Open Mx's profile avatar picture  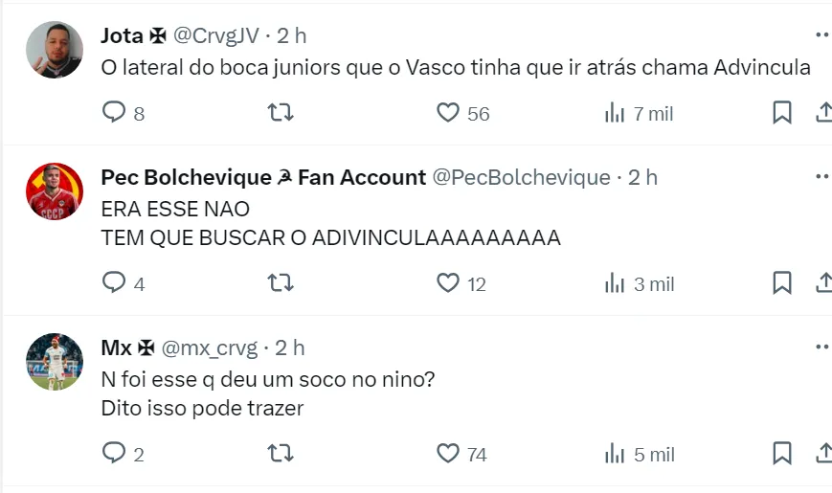54,362
